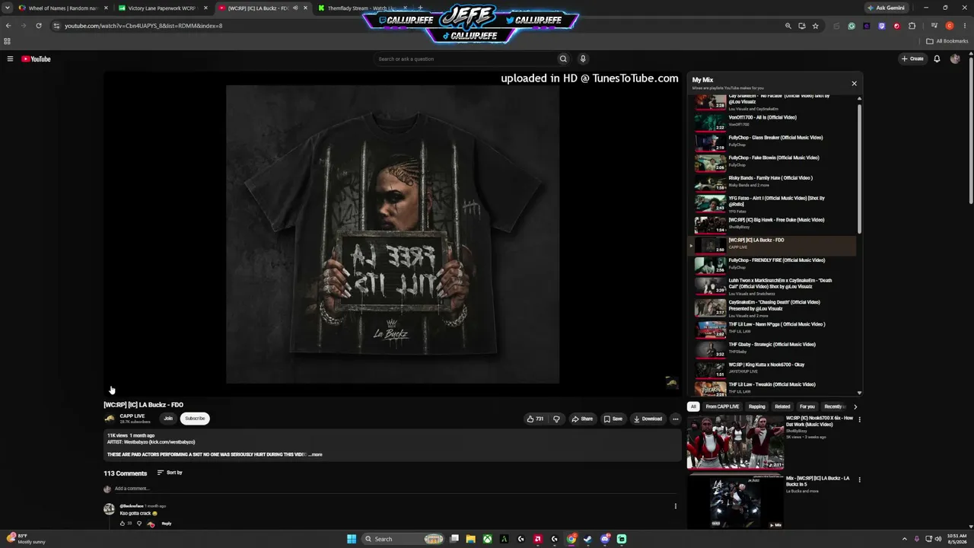Close the My Mix playlist panel
The width and height of the screenshot is (974, 548).
tap(854, 83)
